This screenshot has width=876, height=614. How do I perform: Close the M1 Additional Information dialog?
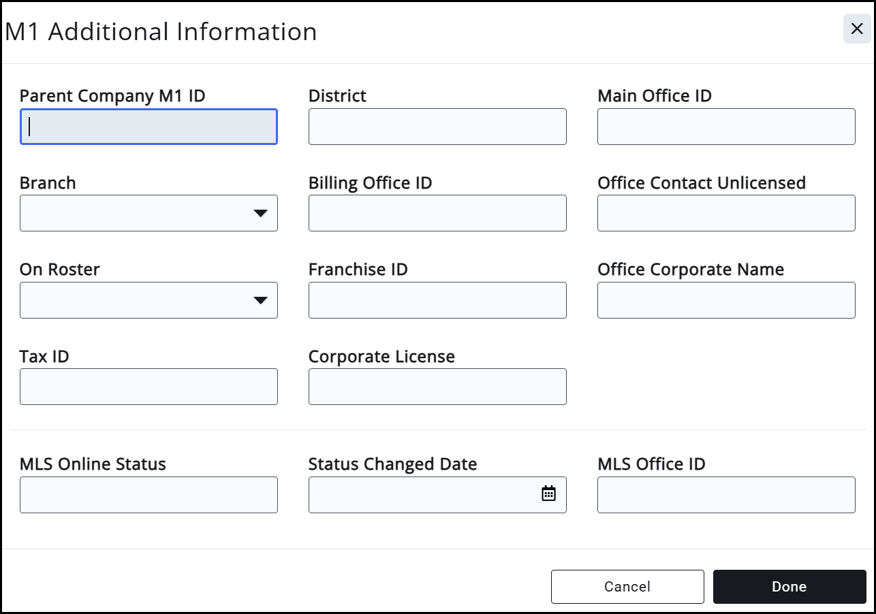pyautogui.click(x=857, y=29)
